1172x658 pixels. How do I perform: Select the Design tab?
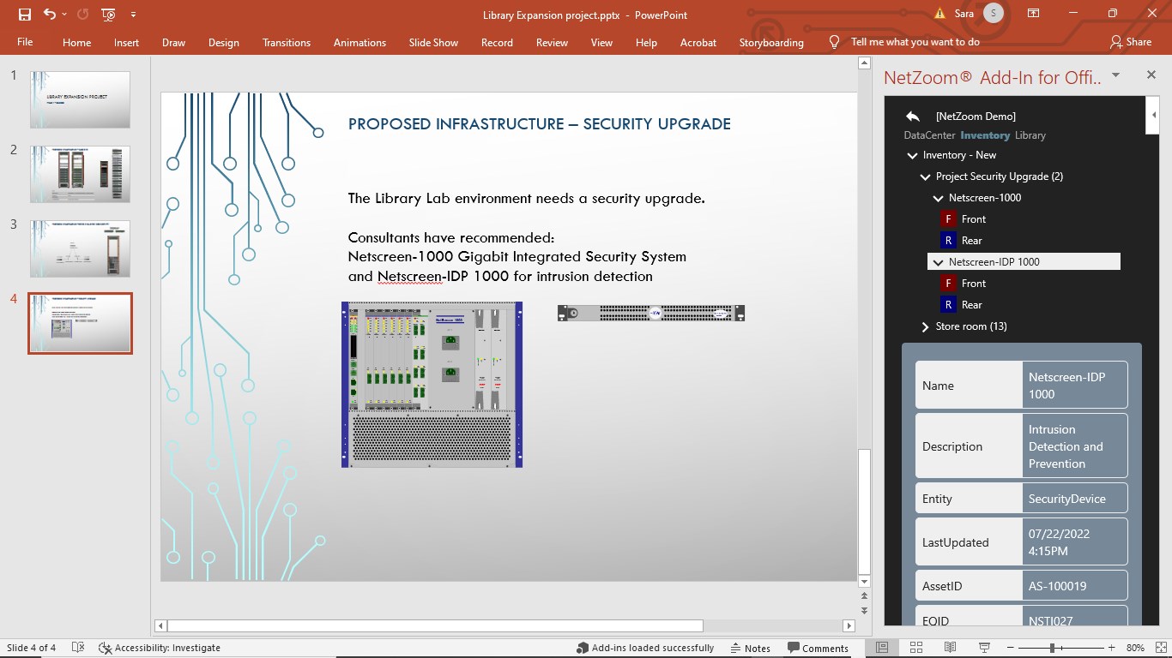(224, 42)
